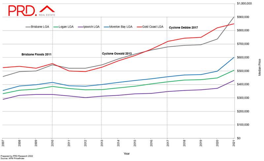
Task: Select the Ipswich LGA legend entry
Action: click(89, 27)
